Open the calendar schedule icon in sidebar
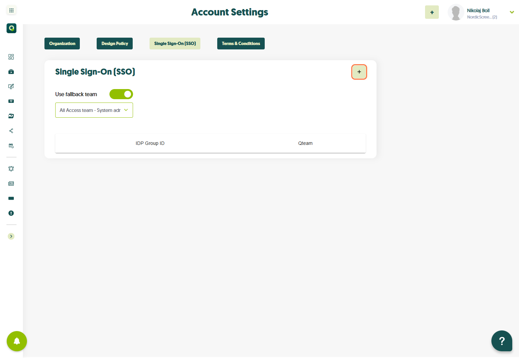This screenshot has width=519, height=358. coord(11,146)
